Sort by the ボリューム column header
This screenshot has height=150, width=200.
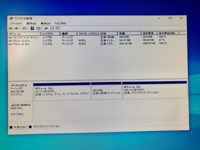[24, 34]
